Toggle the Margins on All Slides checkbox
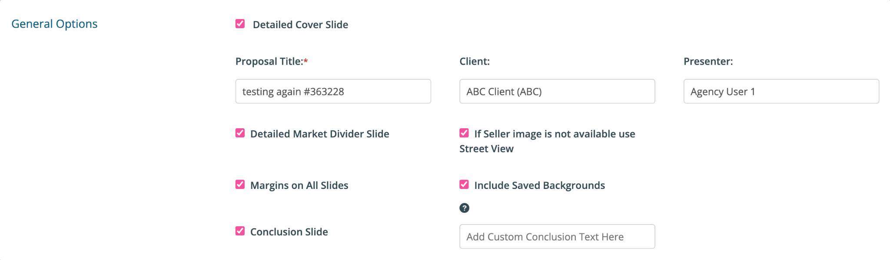The image size is (890, 260). pyautogui.click(x=240, y=185)
